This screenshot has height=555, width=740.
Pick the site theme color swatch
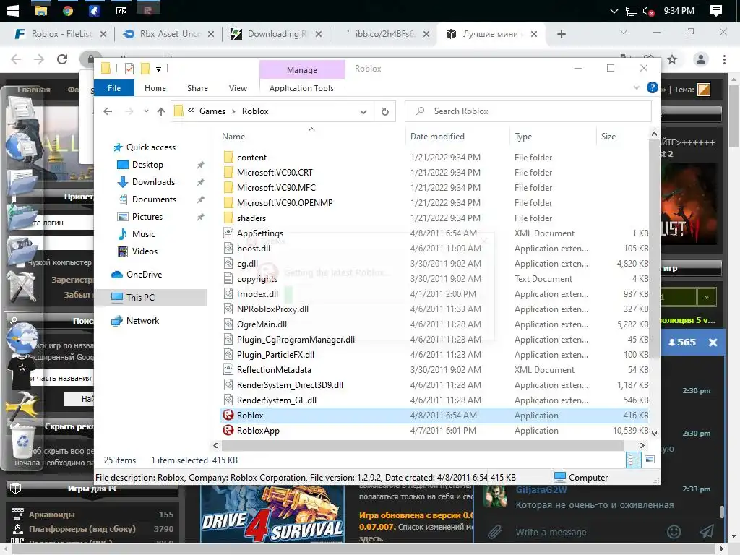coord(704,90)
